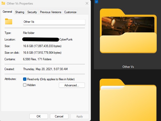Open the Previous Versions tab
Screen dimensions: 161x121
51,12
